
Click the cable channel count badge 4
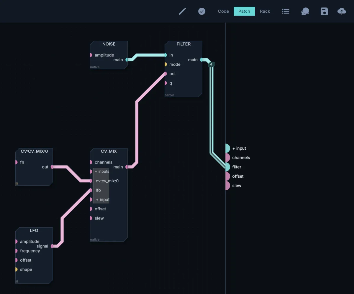click(x=211, y=65)
